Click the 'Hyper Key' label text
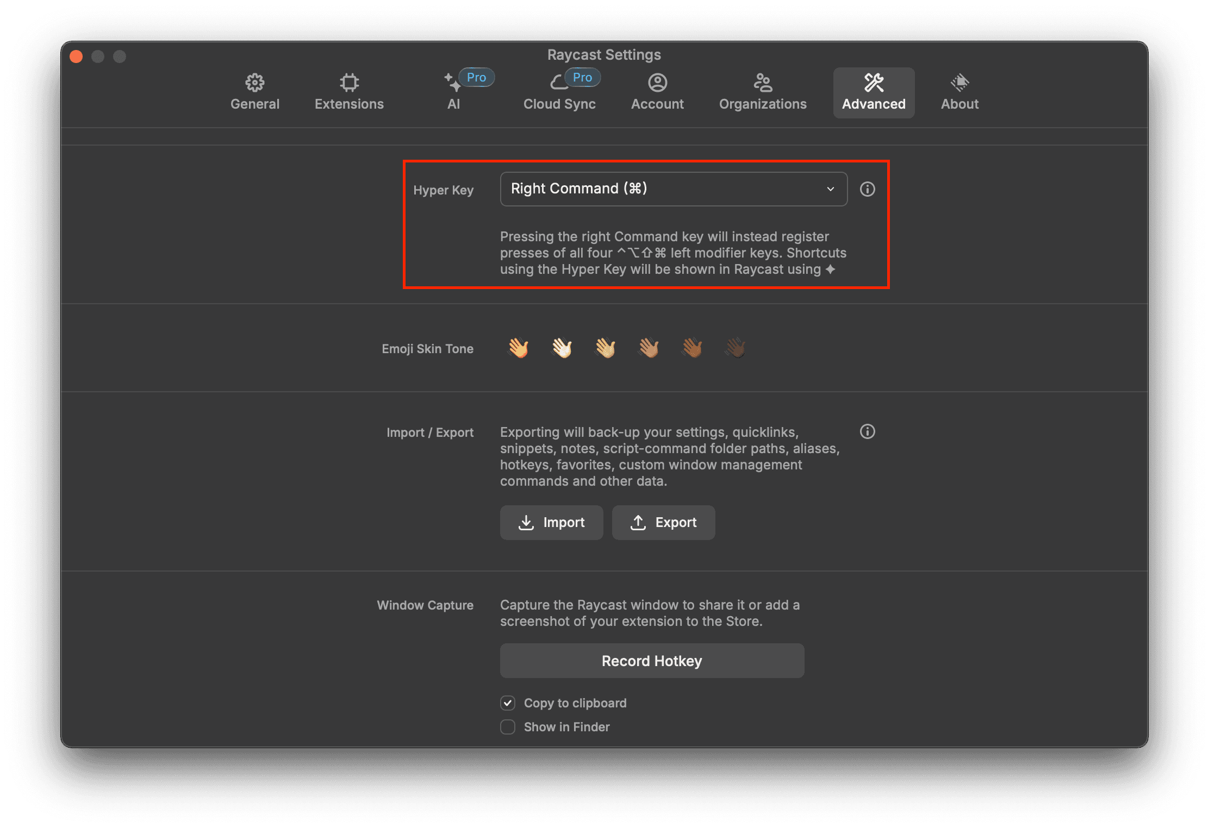Screen dimensions: 1209x828 pyautogui.click(x=443, y=190)
